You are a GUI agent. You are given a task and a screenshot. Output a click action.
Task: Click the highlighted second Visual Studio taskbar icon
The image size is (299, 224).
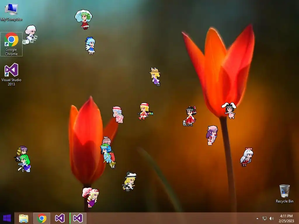coord(78,218)
